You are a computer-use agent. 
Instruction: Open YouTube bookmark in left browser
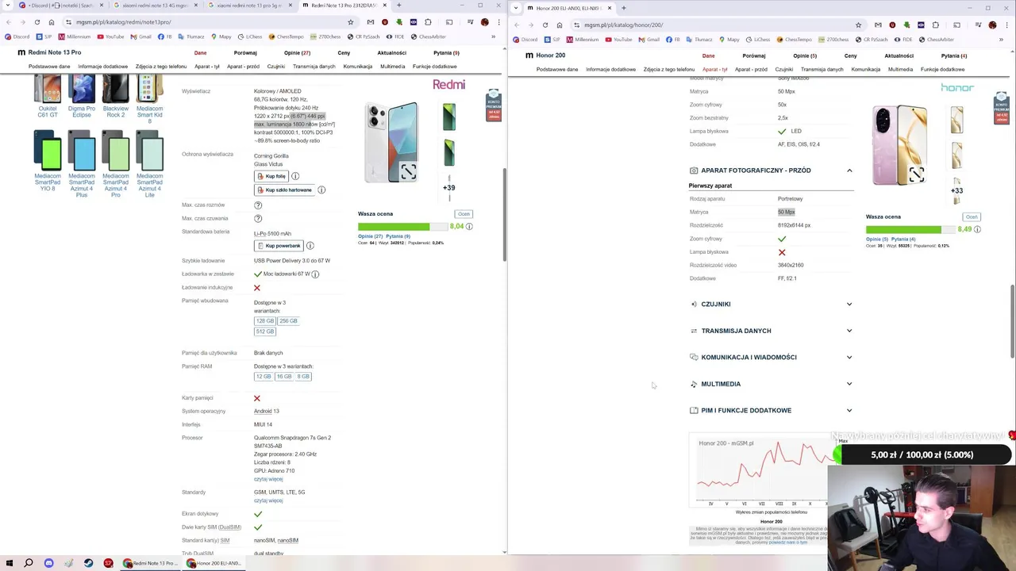pos(111,36)
